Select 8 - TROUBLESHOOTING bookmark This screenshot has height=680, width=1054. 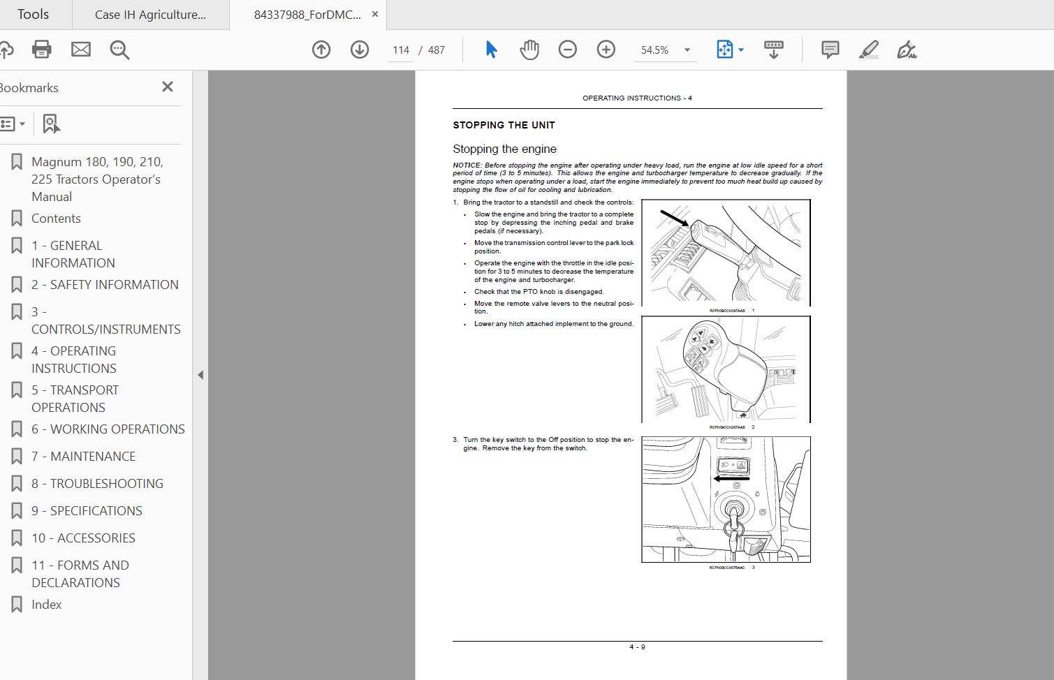click(97, 484)
